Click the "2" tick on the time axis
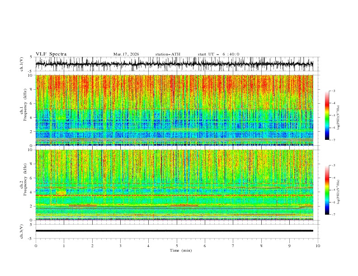Screen dimensions: 358x276 click(x=92, y=246)
